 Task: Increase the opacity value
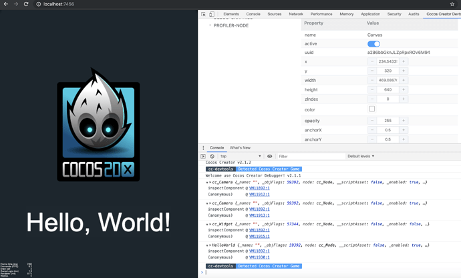tap(404, 121)
